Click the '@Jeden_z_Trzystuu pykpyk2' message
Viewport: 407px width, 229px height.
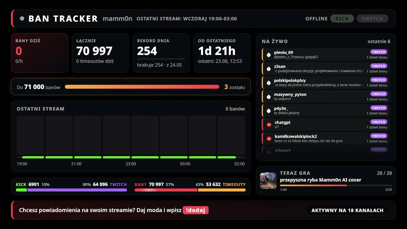point(296,57)
